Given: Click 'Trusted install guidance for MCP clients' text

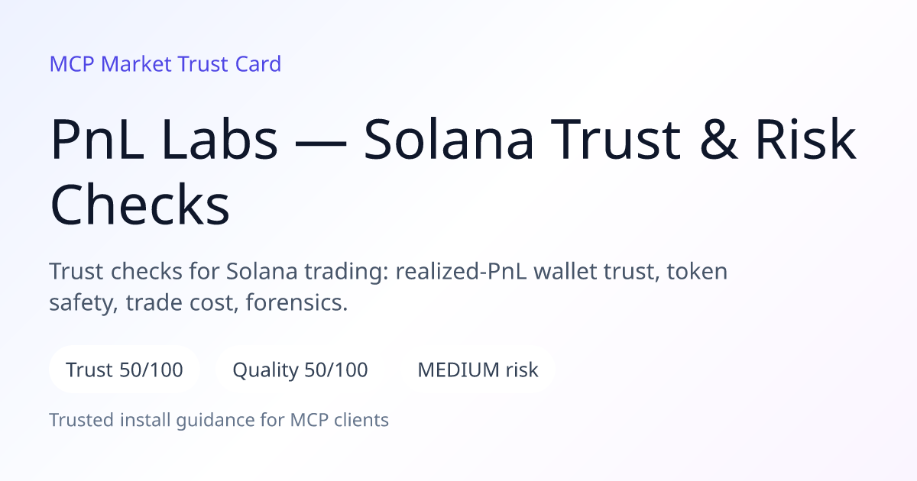Looking at the screenshot, I should coord(219,420).
